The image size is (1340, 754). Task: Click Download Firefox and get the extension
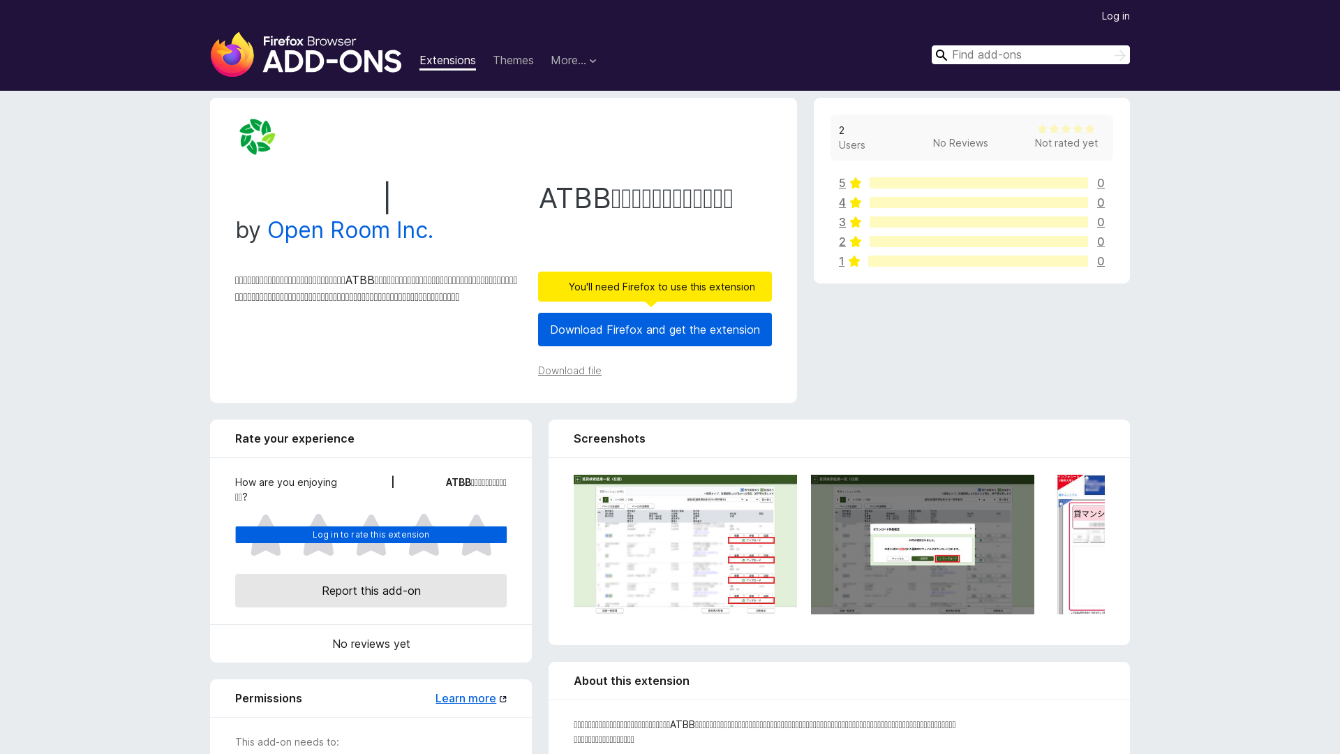click(655, 330)
